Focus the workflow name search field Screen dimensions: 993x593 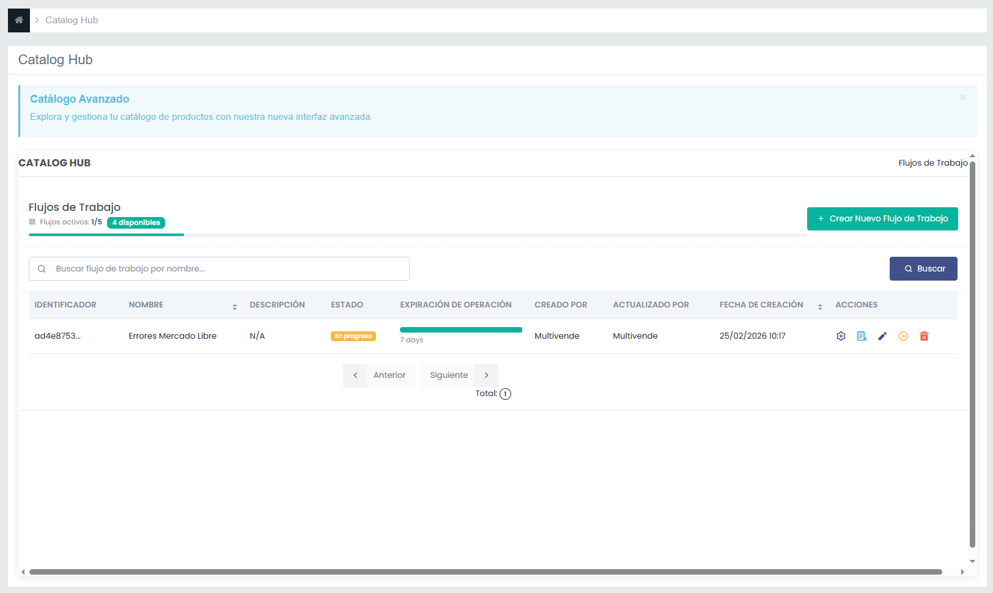[x=226, y=269]
